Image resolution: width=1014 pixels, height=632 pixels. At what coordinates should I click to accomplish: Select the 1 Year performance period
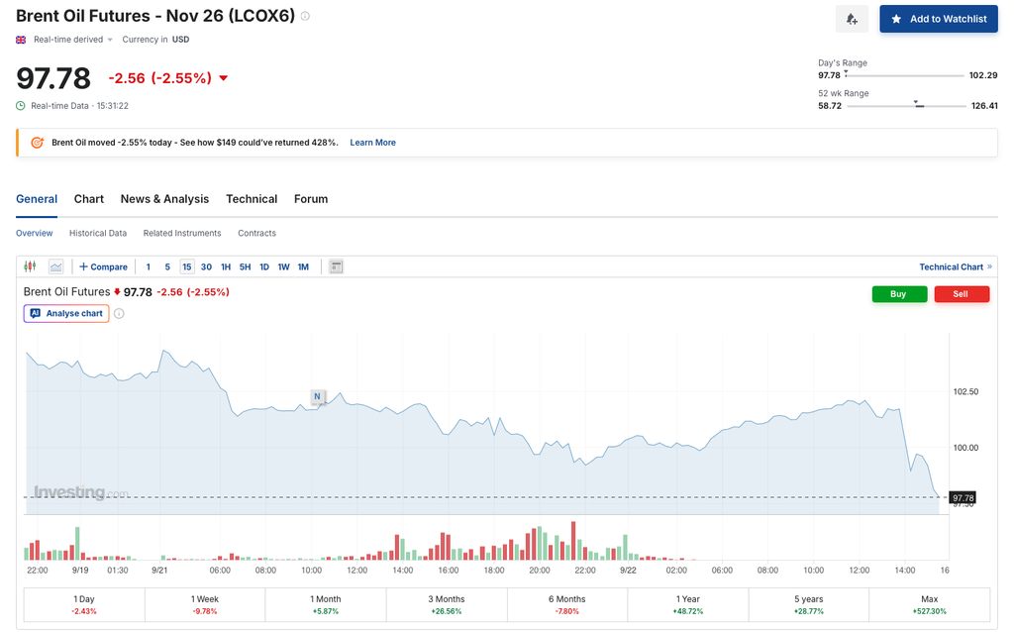coord(688,605)
